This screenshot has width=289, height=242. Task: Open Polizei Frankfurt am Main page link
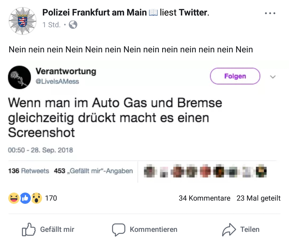click(94, 12)
